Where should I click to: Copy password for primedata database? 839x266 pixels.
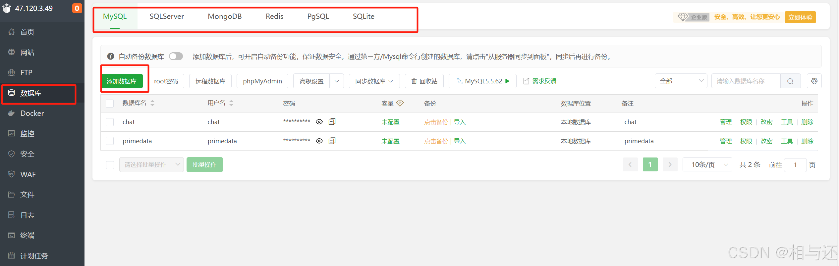point(332,141)
